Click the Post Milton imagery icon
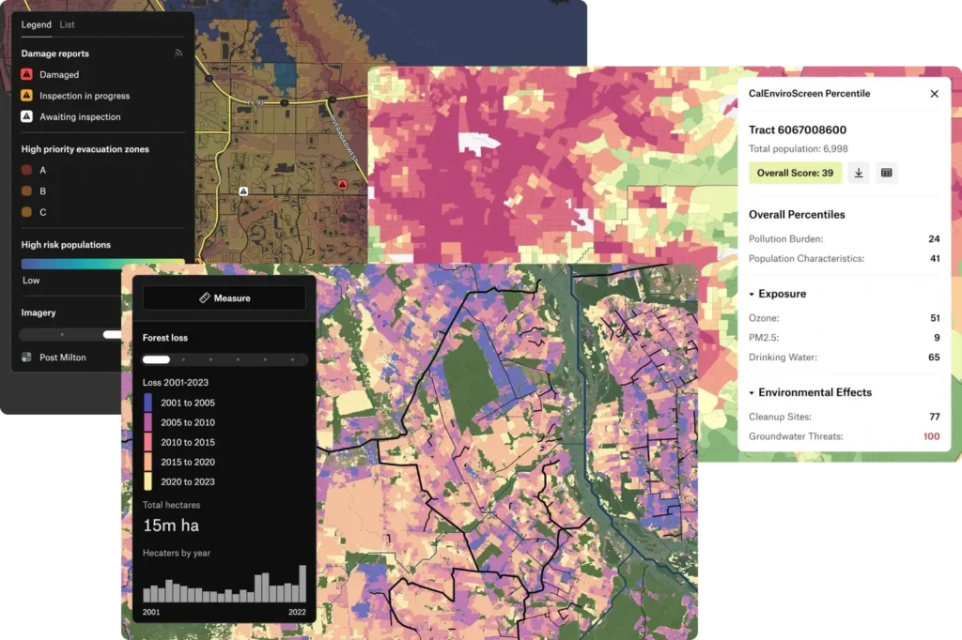Image resolution: width=962 pixels, height=640 pixels. coord(26,358)
